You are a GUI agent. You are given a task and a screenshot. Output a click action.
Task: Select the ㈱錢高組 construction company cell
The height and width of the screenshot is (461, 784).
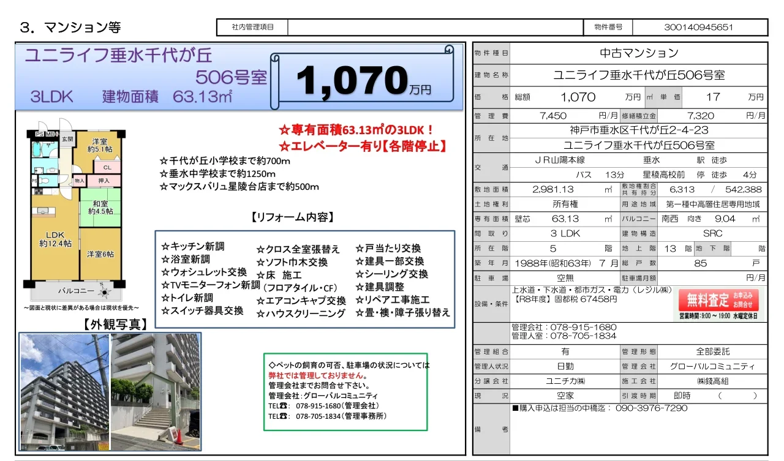(x=712, y=381)
